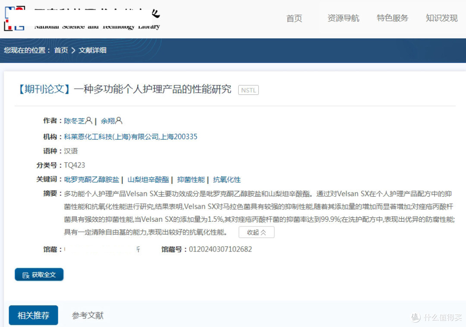Click the keyword 抗氧化性
Screen dimensions: 466x327
[227, 179]
